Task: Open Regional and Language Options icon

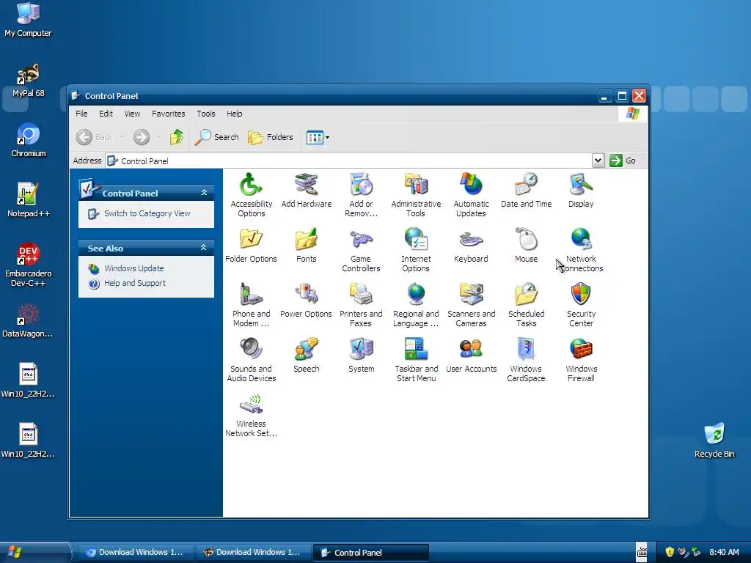Action: [416, 304]
